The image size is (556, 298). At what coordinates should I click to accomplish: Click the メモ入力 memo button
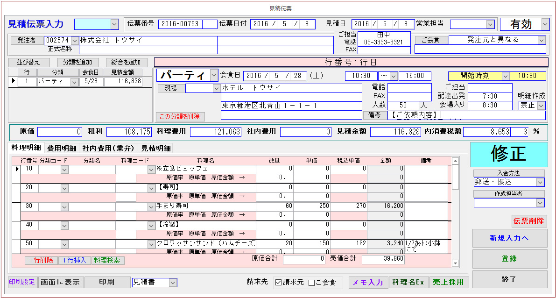coord(368,282)
